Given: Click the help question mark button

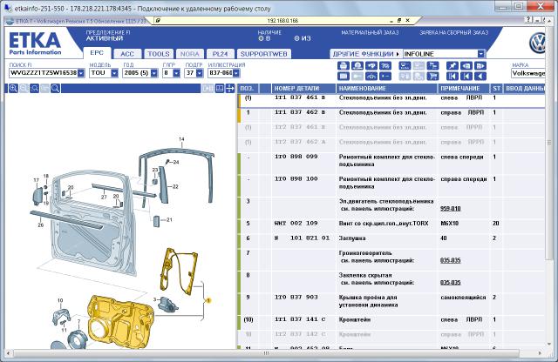Looking at the screenshot, I should [529, 20].
